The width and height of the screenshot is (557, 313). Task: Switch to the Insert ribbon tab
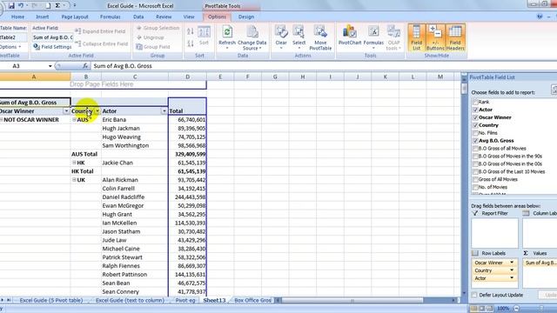coord(43,17)
